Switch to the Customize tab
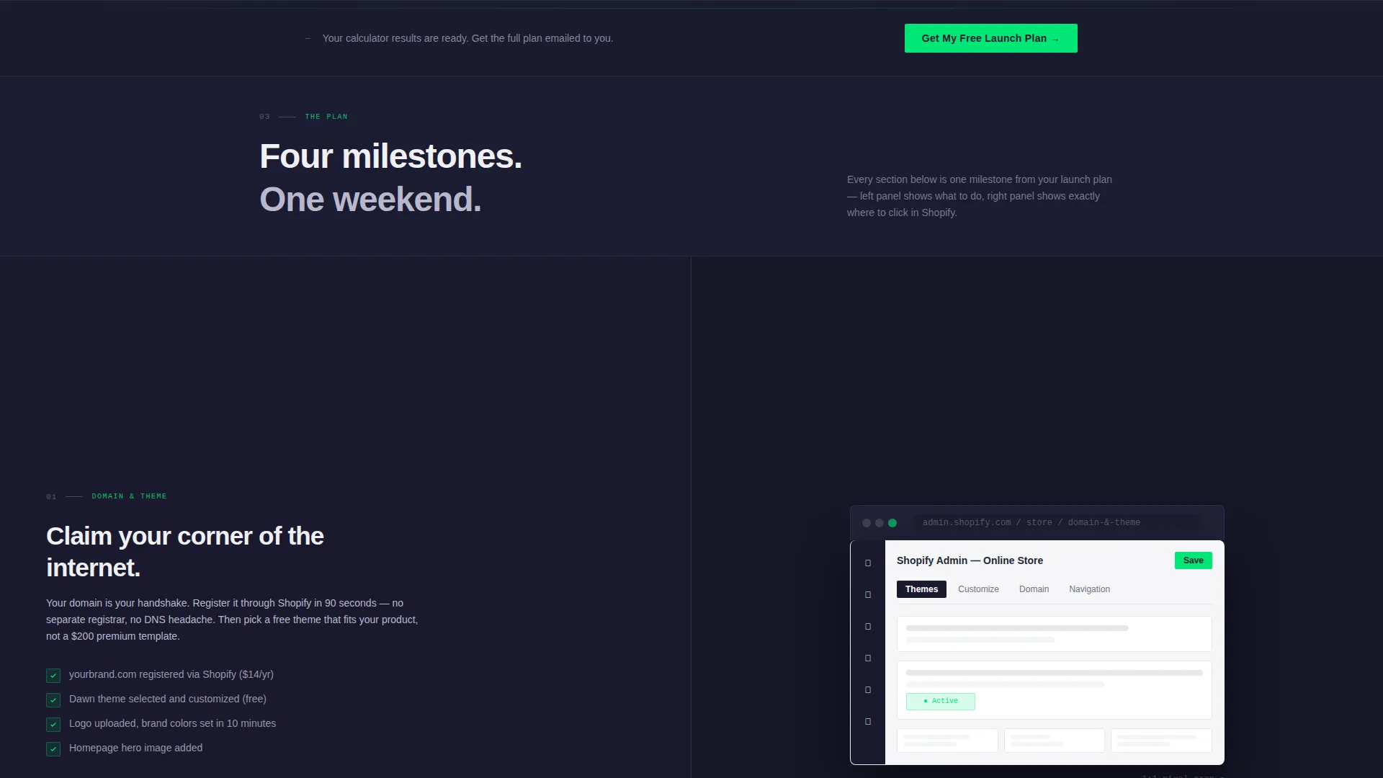The height and width of the screenshot is (778, 1383). 978,589
